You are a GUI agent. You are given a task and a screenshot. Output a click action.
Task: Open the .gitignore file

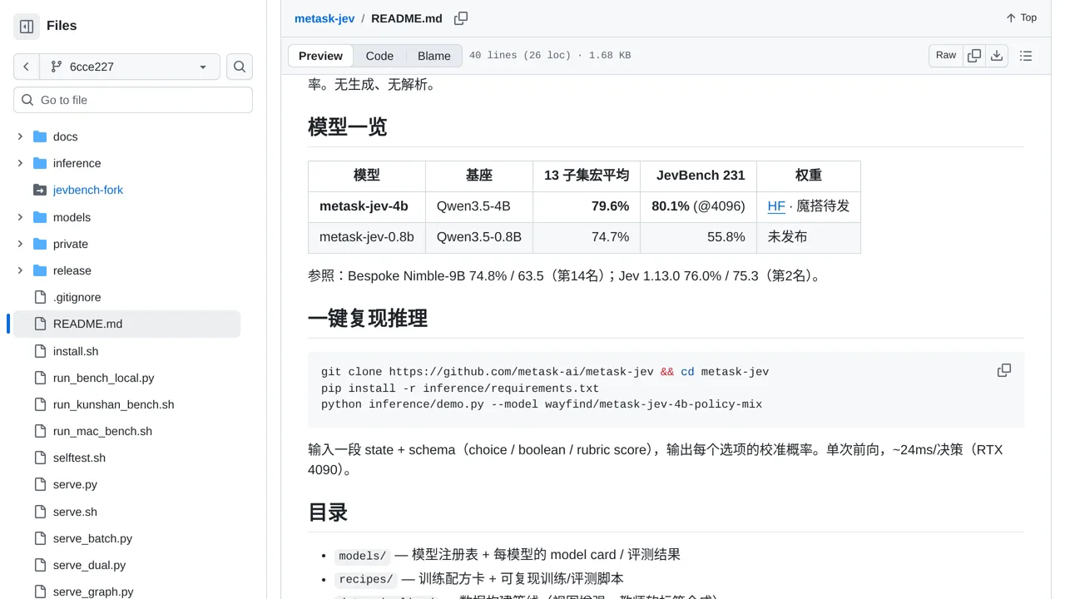(x=77, y=297)
